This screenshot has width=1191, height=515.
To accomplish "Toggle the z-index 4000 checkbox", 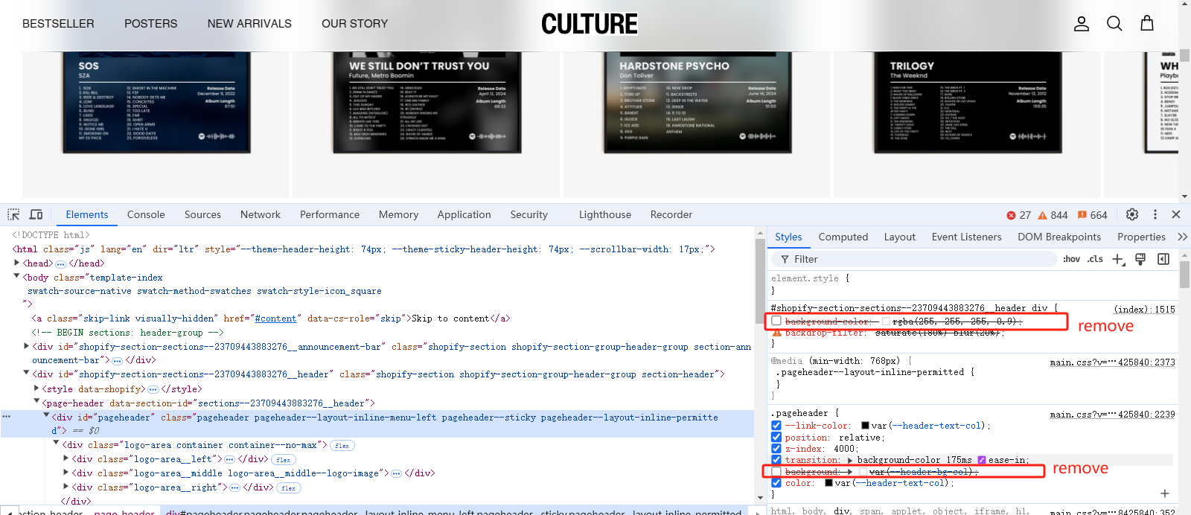I will (776, 449).
